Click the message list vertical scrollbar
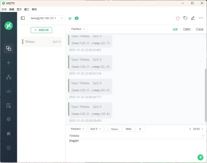 click(206, 95)
